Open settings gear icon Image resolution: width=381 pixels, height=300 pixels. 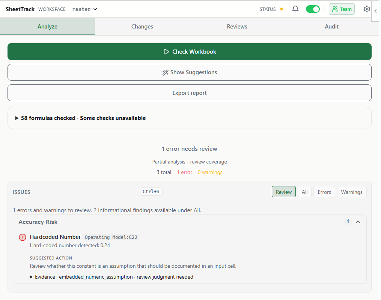point(367,9)
